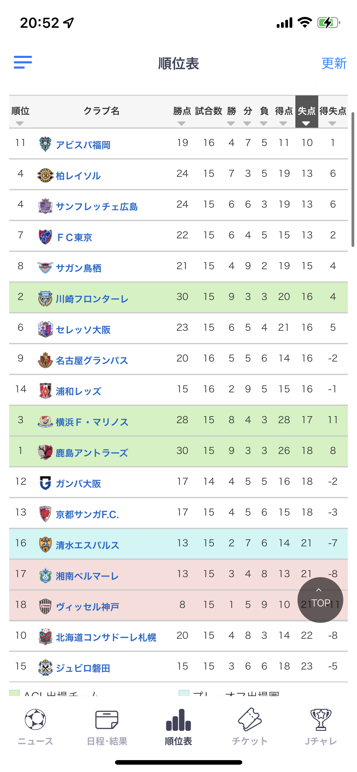The image size is (357, 772).
Task: Open the チケット tab
Action: tap(250, 727)
